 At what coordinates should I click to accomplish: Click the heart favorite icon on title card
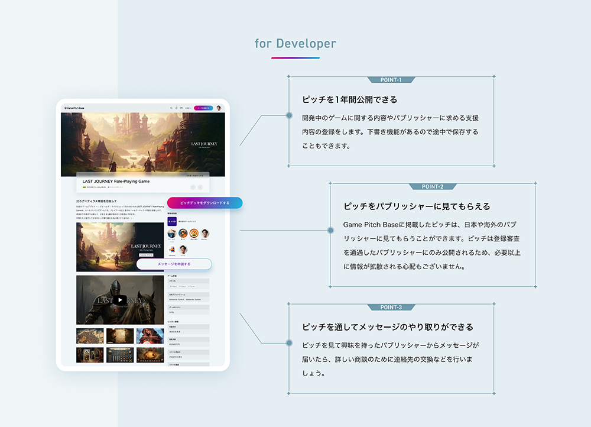point(193,187)
